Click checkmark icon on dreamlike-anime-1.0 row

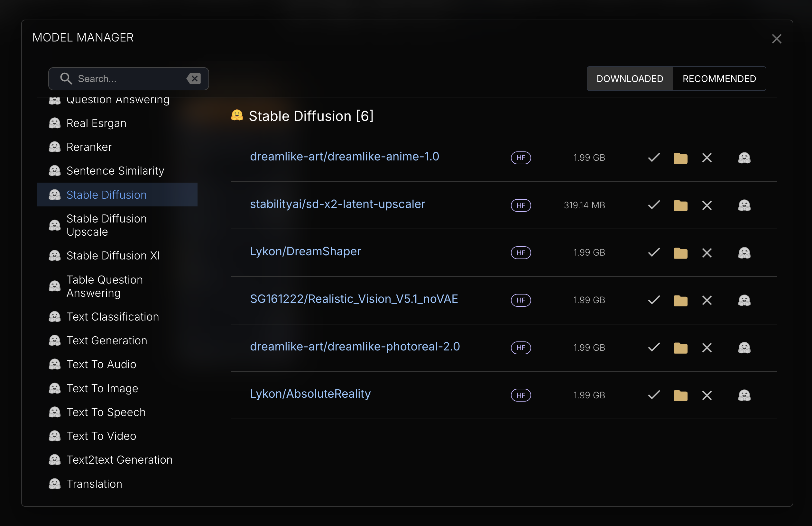click(654, 158)
